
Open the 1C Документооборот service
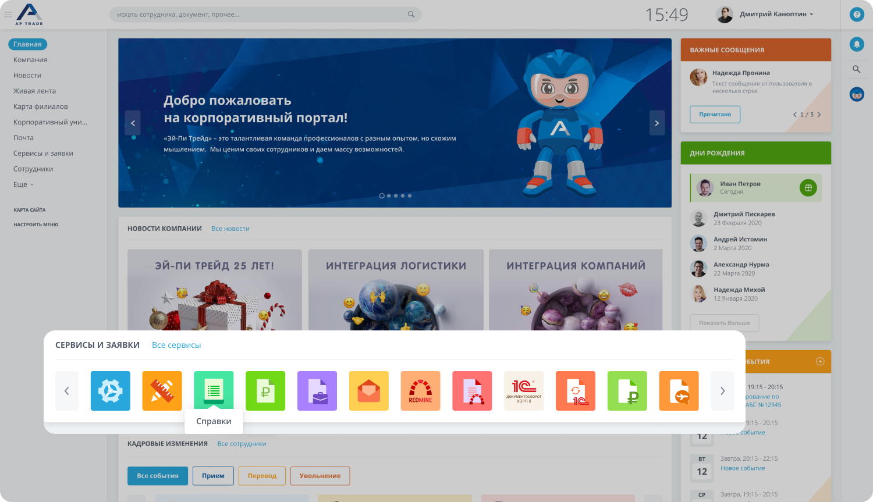coord(524,391)
